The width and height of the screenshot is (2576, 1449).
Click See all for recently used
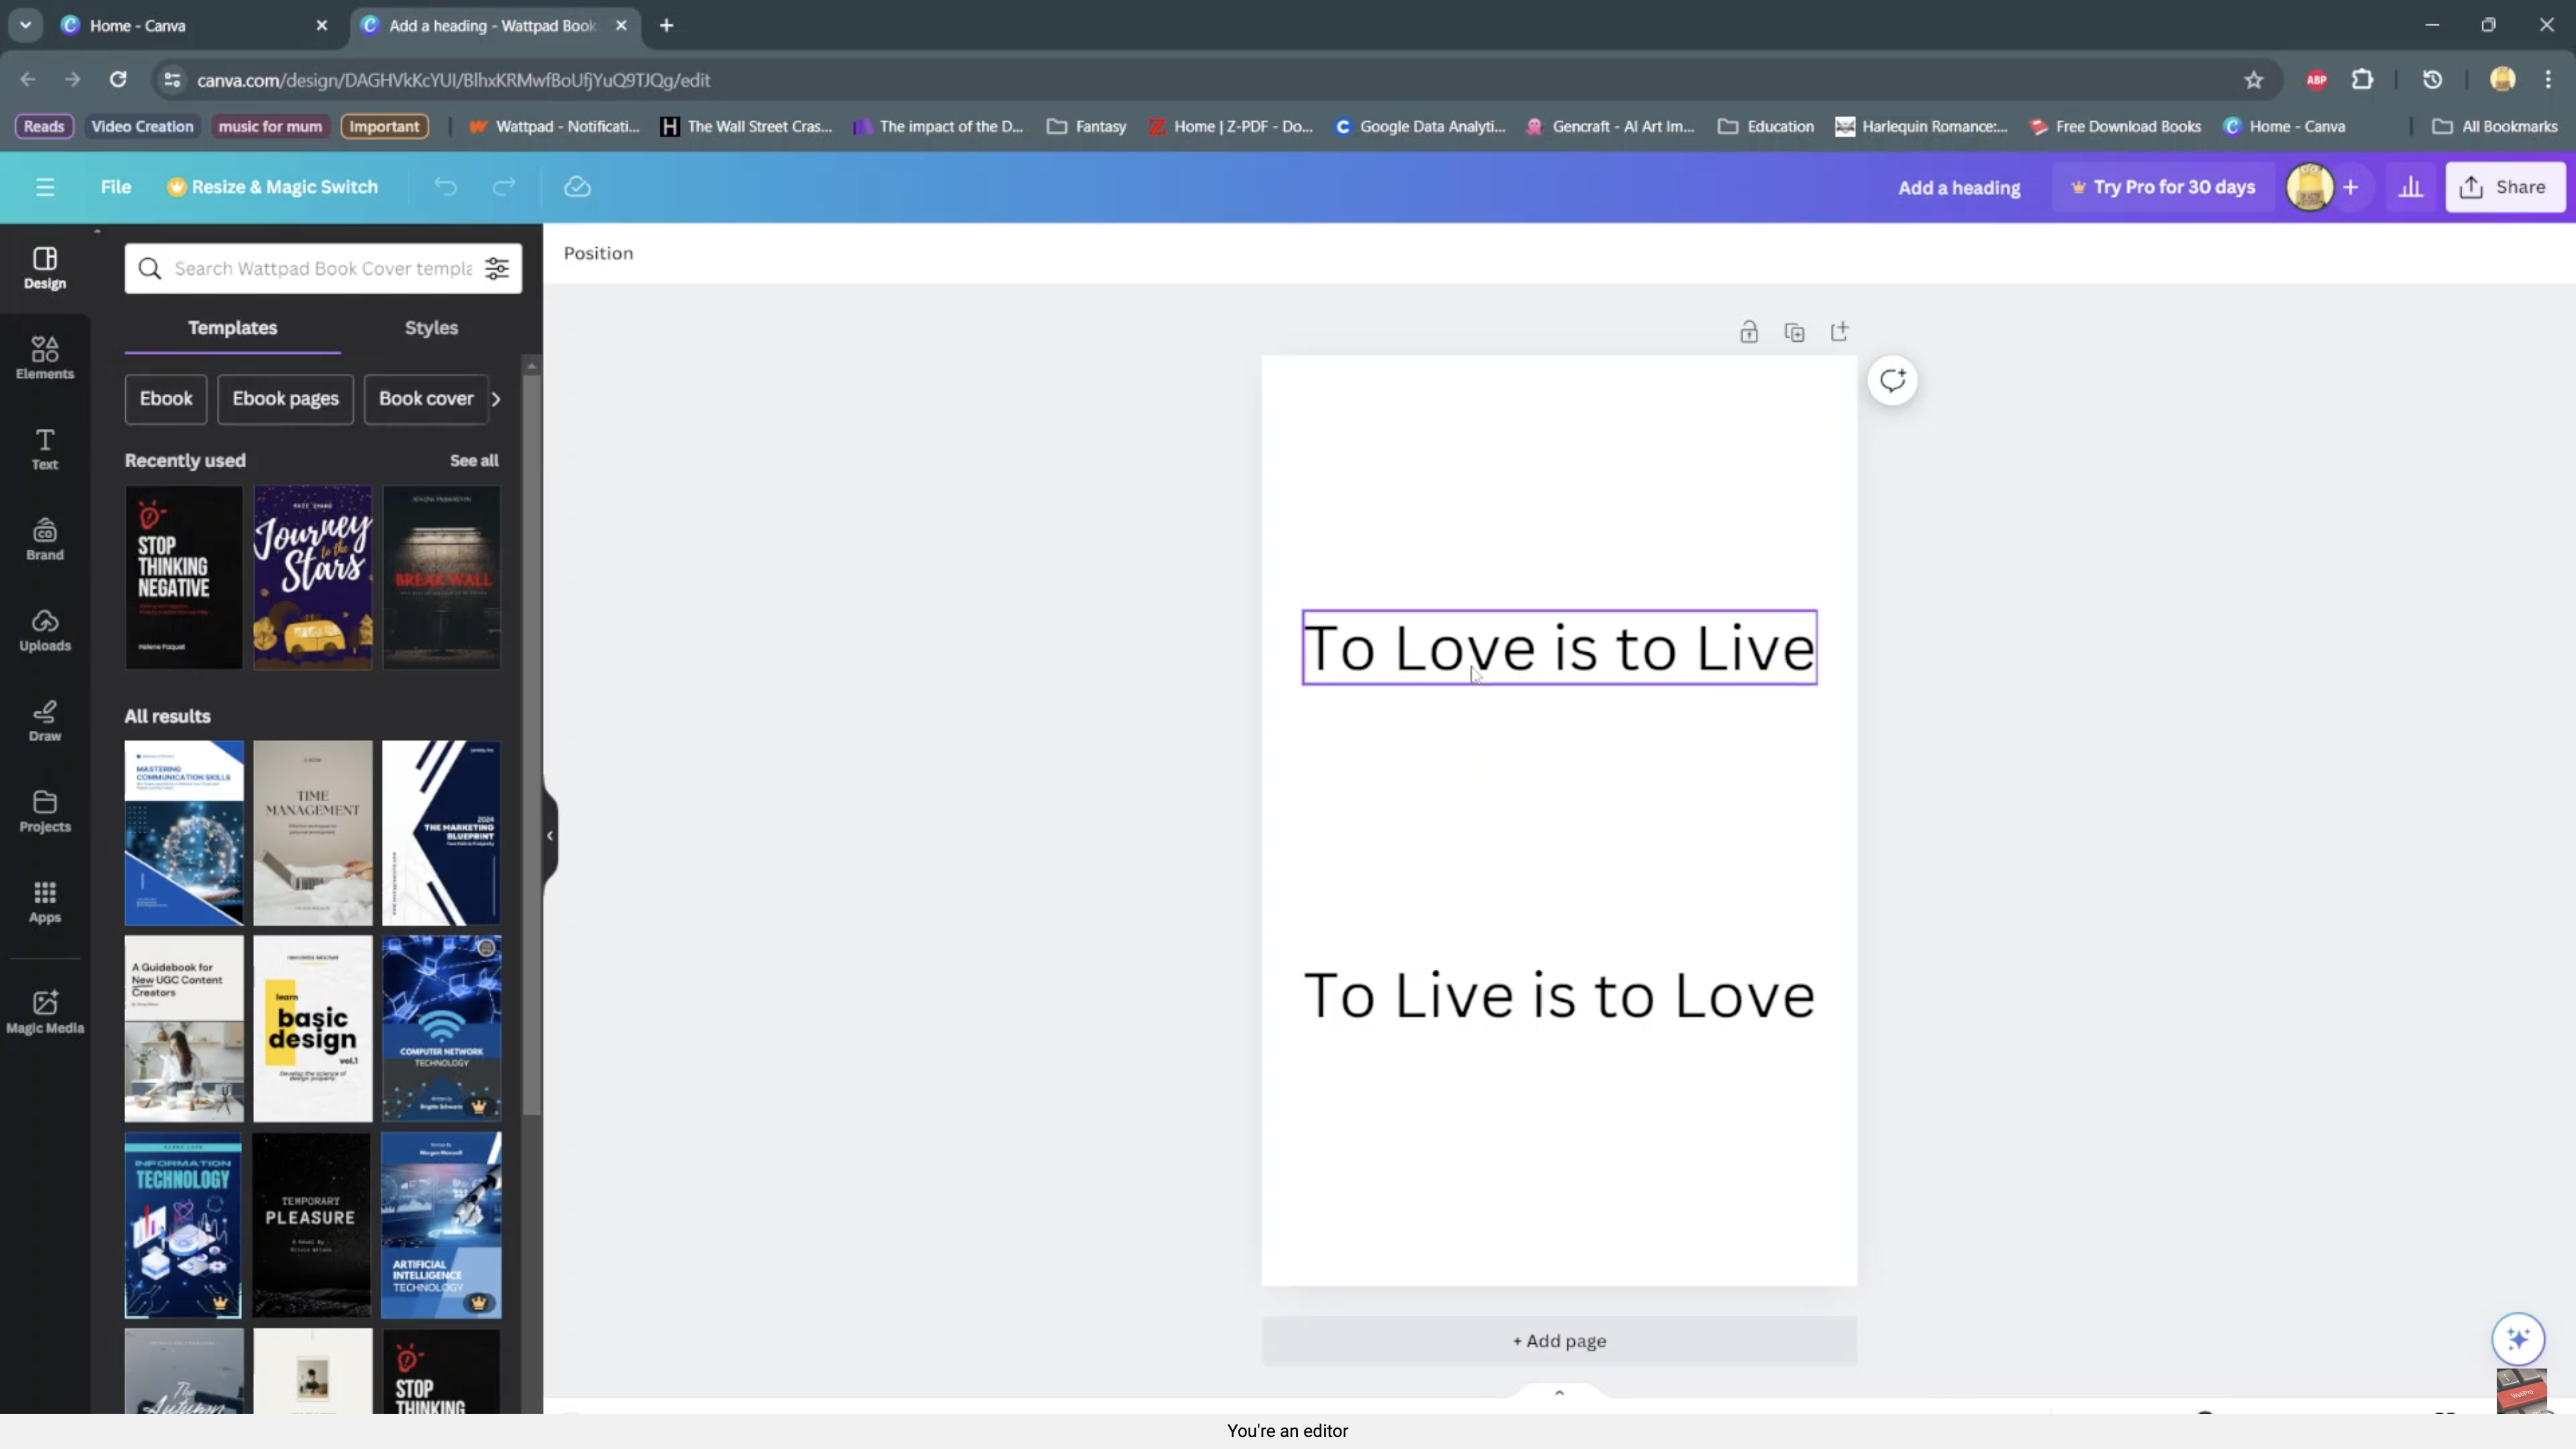pos(474,460)
